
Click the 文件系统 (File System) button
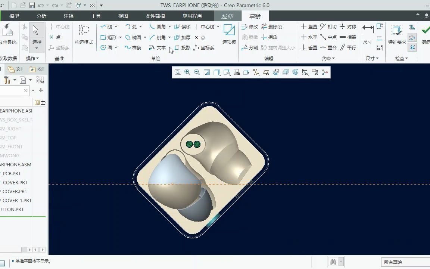pyautogui.click(x=8, y=34)
